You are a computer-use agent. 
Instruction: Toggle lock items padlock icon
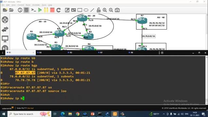(x=98, y=10)
